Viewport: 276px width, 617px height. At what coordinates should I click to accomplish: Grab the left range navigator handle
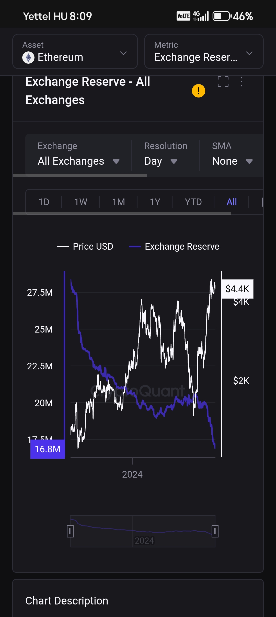point(70,531)
